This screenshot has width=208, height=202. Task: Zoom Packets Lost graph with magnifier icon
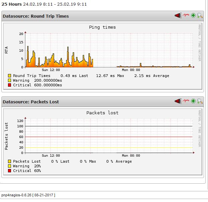coord(200,101)
